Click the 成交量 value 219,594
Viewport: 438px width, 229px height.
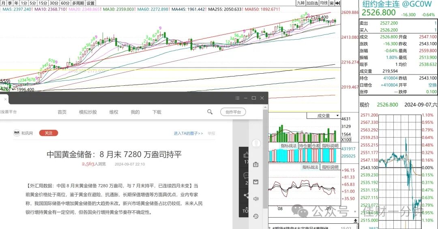tap(390, 71)
